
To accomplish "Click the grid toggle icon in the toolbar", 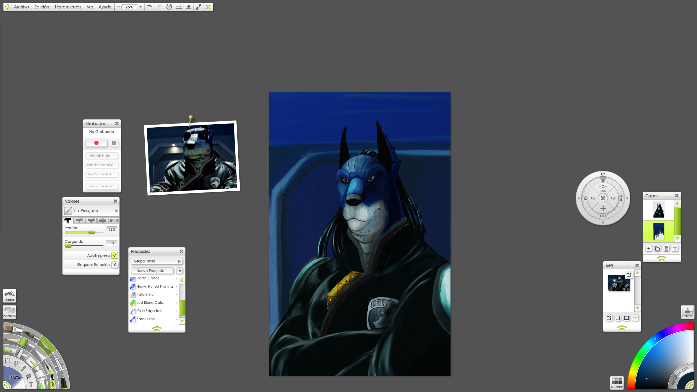I will tap(179, 7).
